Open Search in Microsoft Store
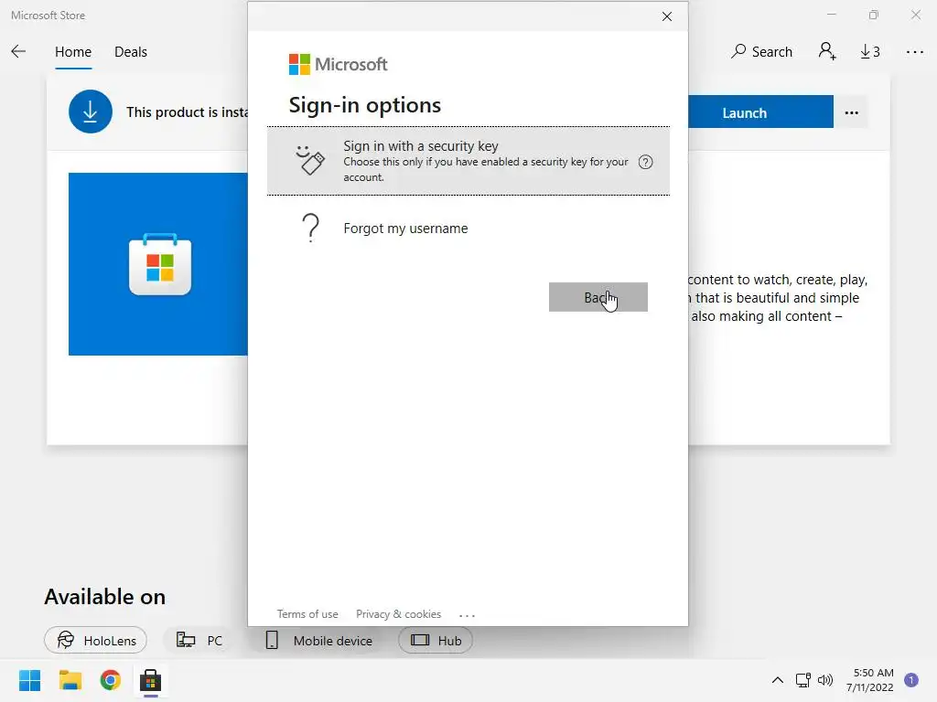The image size is (937, 702). 761,52
